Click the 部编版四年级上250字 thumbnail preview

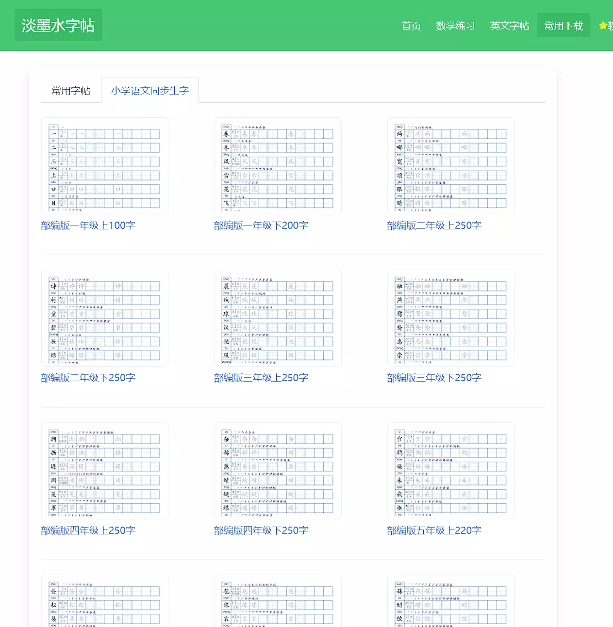105,471
